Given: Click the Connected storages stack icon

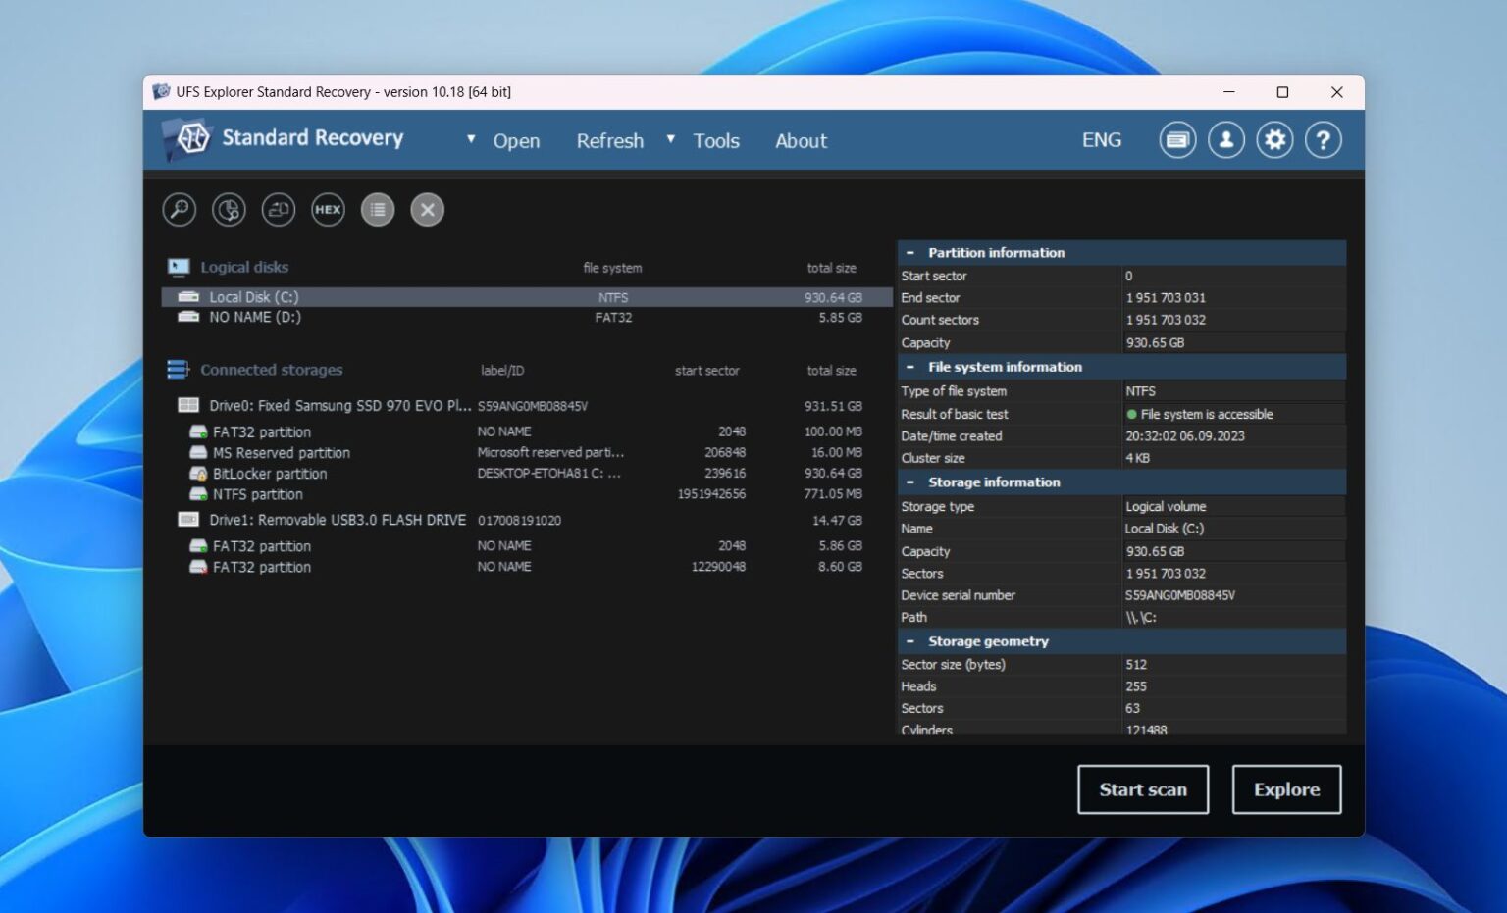Looking at the screenshot, I should [178, 369].
